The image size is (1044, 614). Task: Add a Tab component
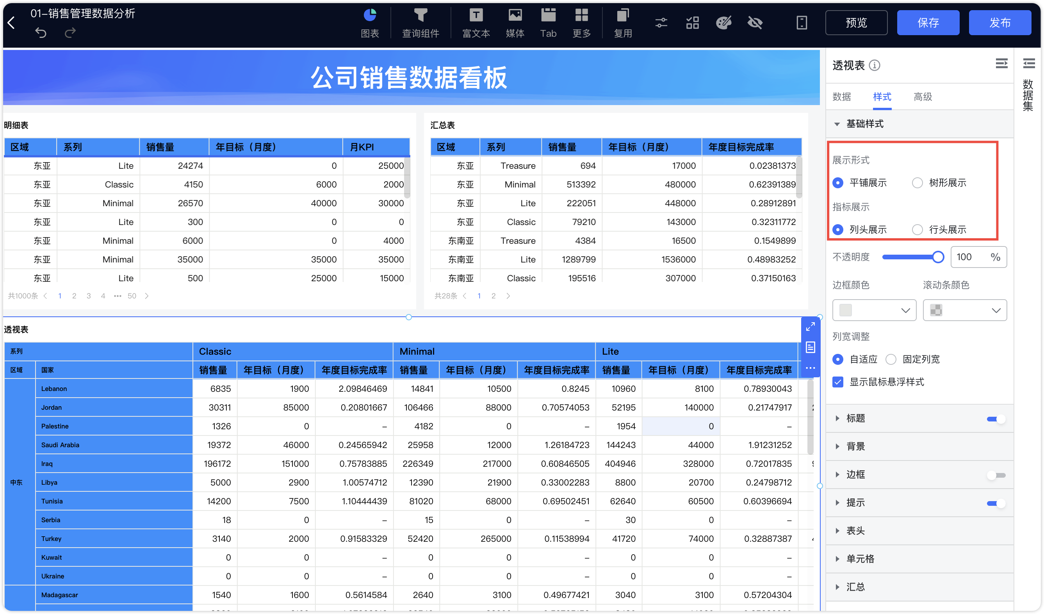pos(548,23)
